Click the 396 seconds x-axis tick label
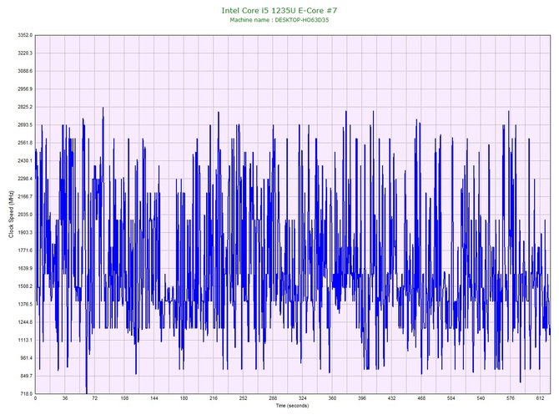The width and height of the screenshot is (559, 420). 362,398
